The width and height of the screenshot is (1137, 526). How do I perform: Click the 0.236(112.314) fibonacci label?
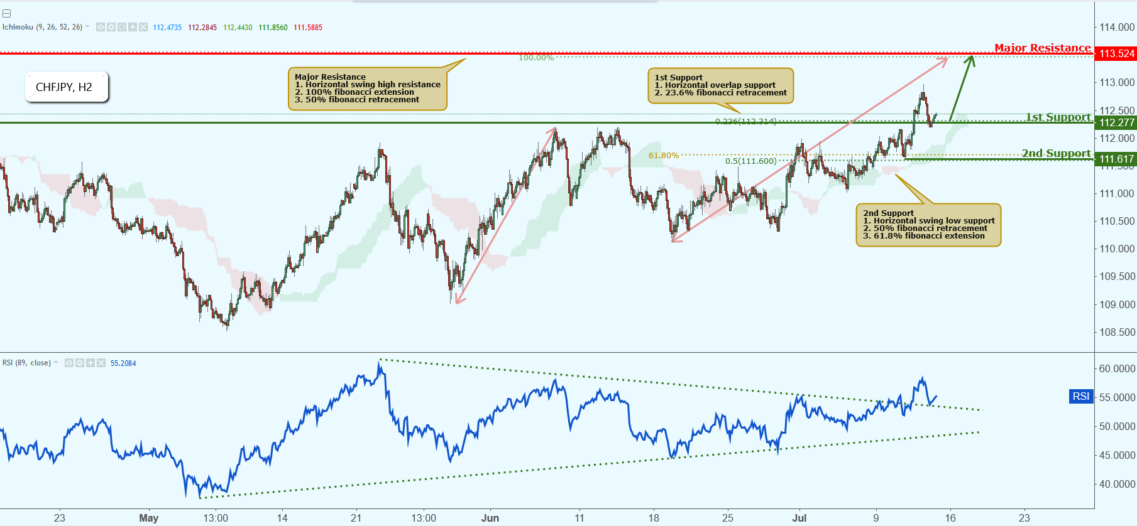[x=746, y=122]
